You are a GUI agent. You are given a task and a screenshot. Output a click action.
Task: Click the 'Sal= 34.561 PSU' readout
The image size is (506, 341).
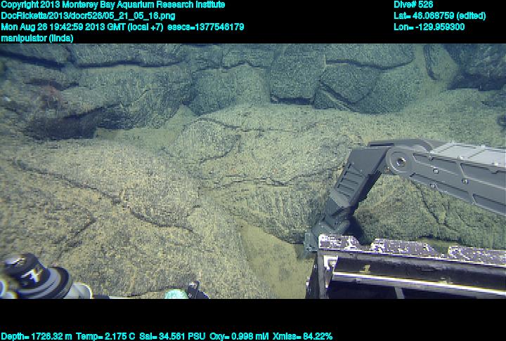172,337
